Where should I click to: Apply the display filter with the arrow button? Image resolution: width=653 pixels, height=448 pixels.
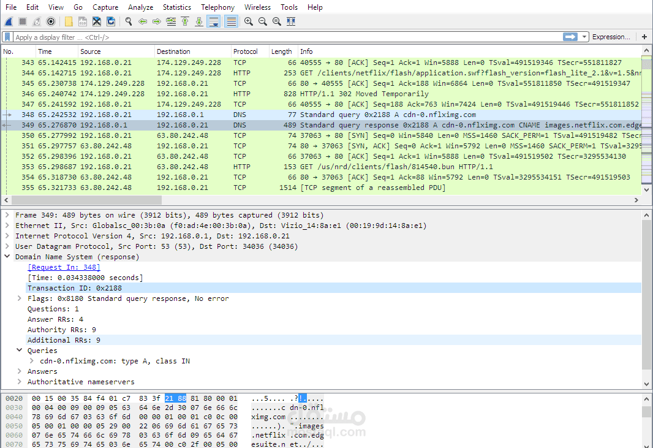pos(570,37)
